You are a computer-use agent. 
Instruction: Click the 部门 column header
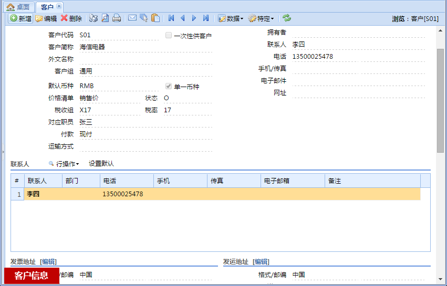(x=81, y=181)
